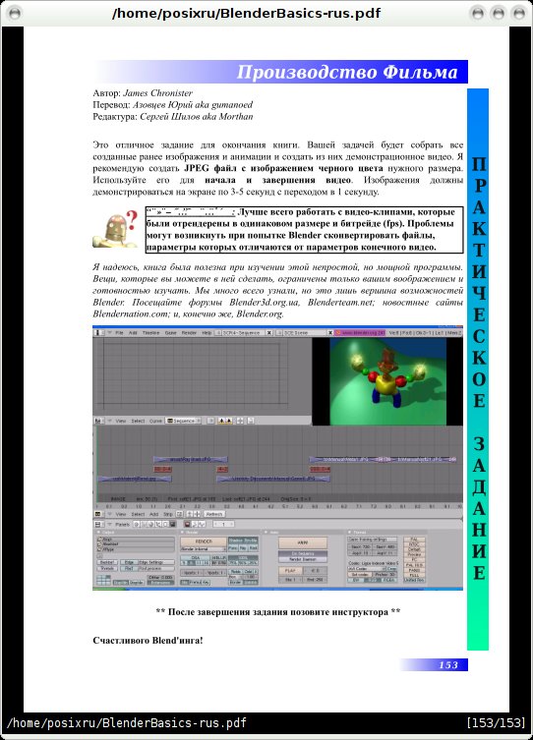The height and width of the screenshot is (740, 533).
Task: Click the SizeX 720 field
Action: 360,546
